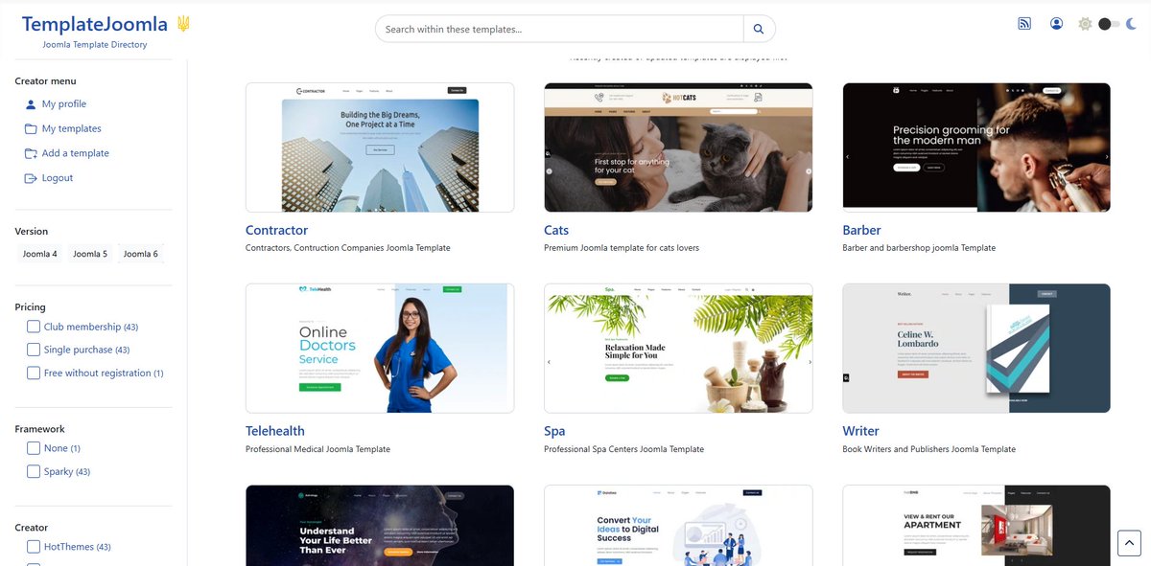Filter by Joomla 5 version
The image size is (1151, 566).
pos(90,254)
